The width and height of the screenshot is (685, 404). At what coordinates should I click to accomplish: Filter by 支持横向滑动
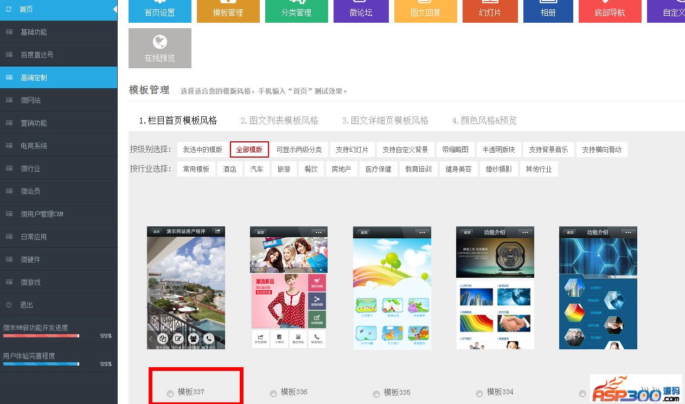(x=602, y=149)
